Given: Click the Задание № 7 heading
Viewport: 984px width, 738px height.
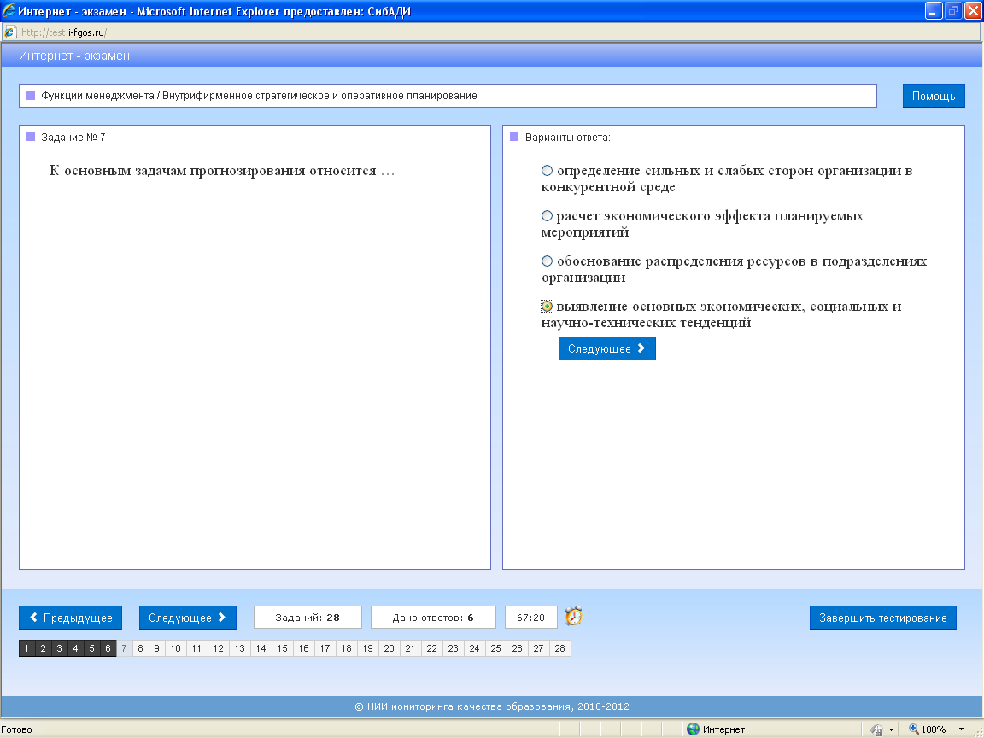Looking at the screenshot, I should tap(73, 137).
